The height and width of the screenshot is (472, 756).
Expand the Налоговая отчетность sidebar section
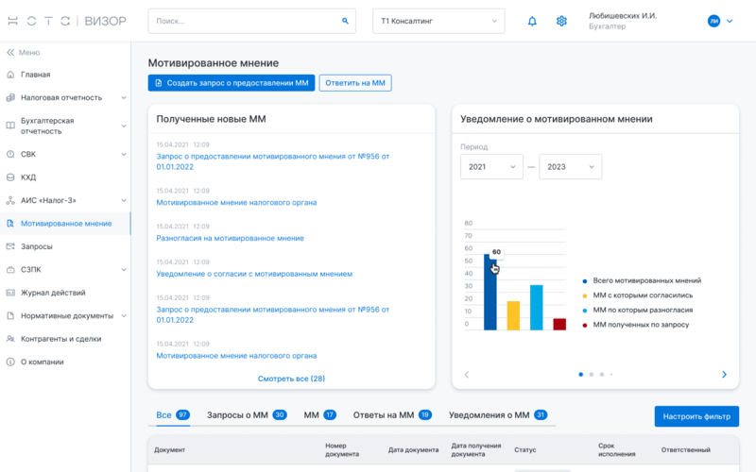pos(124,97)
